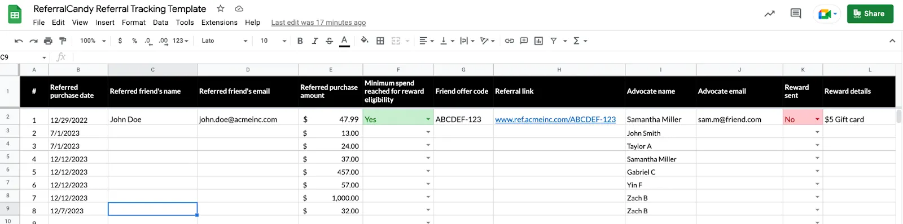903x224 pixels.
Task: Open the cell borders options
Action: point(380,41)
